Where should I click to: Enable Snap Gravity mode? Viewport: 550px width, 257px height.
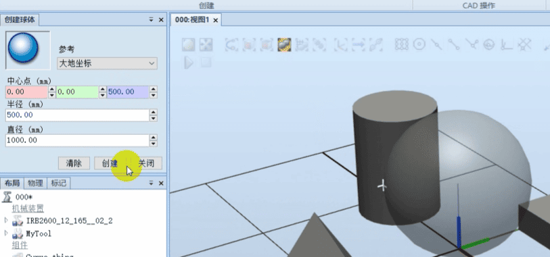tap(489, 45)
